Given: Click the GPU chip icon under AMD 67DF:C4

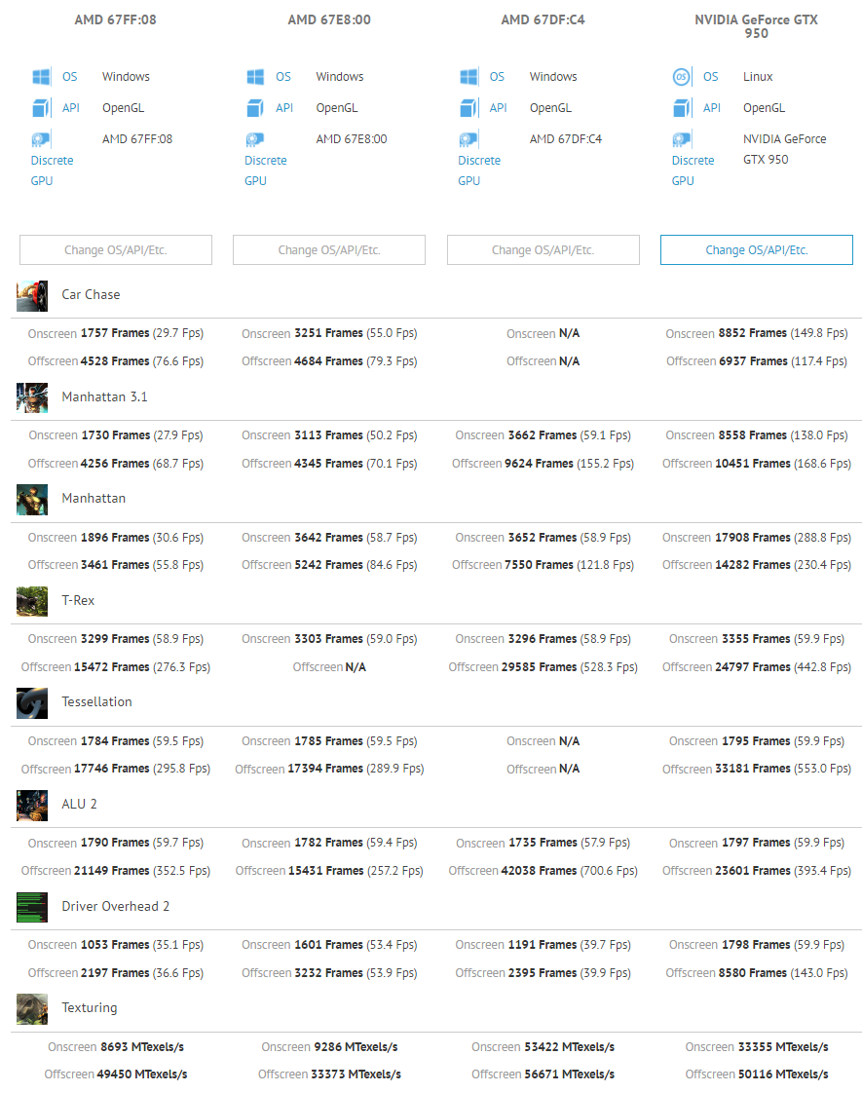Looking at the screenshot, I should [468, 139].
